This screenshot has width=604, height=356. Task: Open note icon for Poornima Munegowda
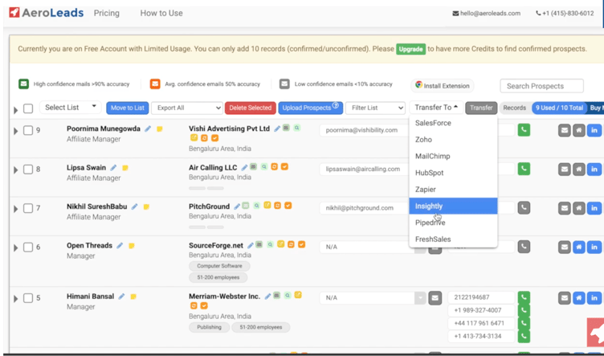[160, 129]
